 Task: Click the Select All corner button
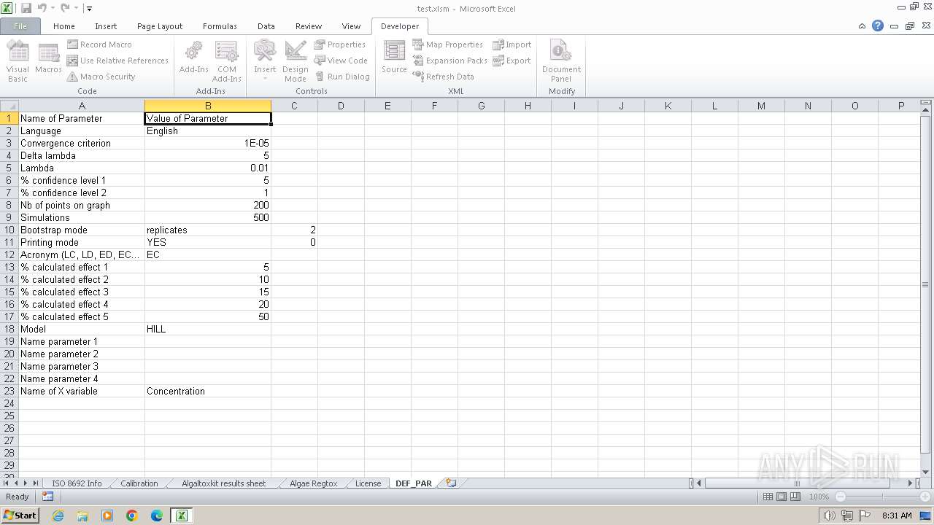pos(9,106)
